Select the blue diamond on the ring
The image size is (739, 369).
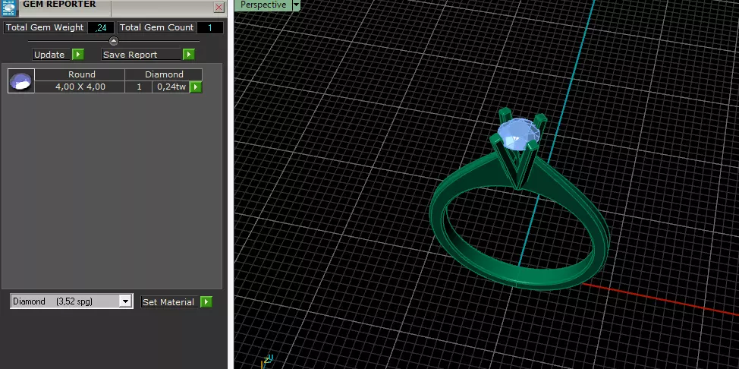pos(517,134)
